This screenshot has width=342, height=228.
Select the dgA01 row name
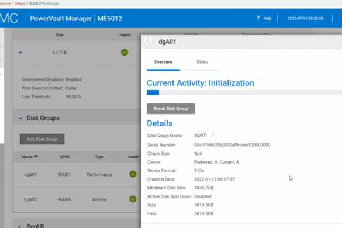click(x=30, y=175)
